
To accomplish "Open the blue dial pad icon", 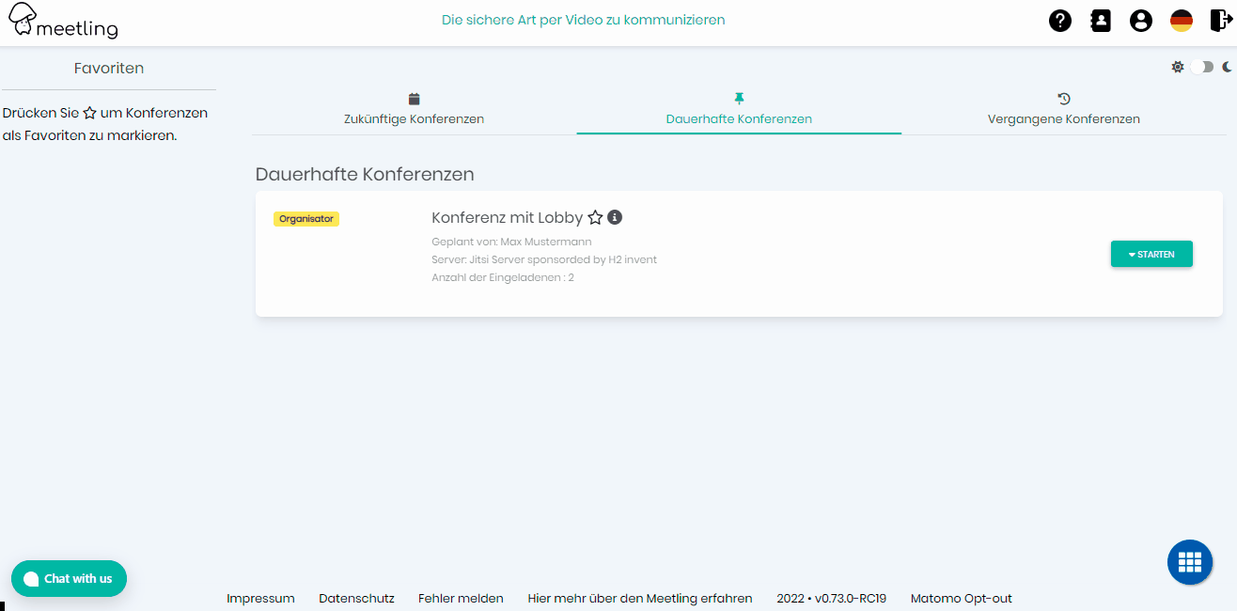I will tap(1190, 561).
